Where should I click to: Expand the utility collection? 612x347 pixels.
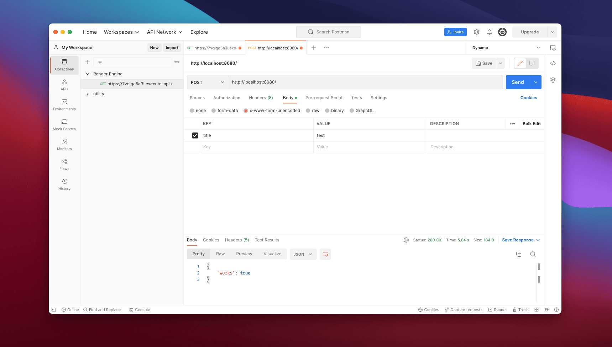pos(88,94)
